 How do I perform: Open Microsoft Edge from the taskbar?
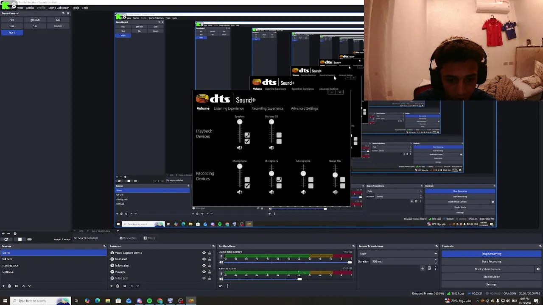(98, 301)
